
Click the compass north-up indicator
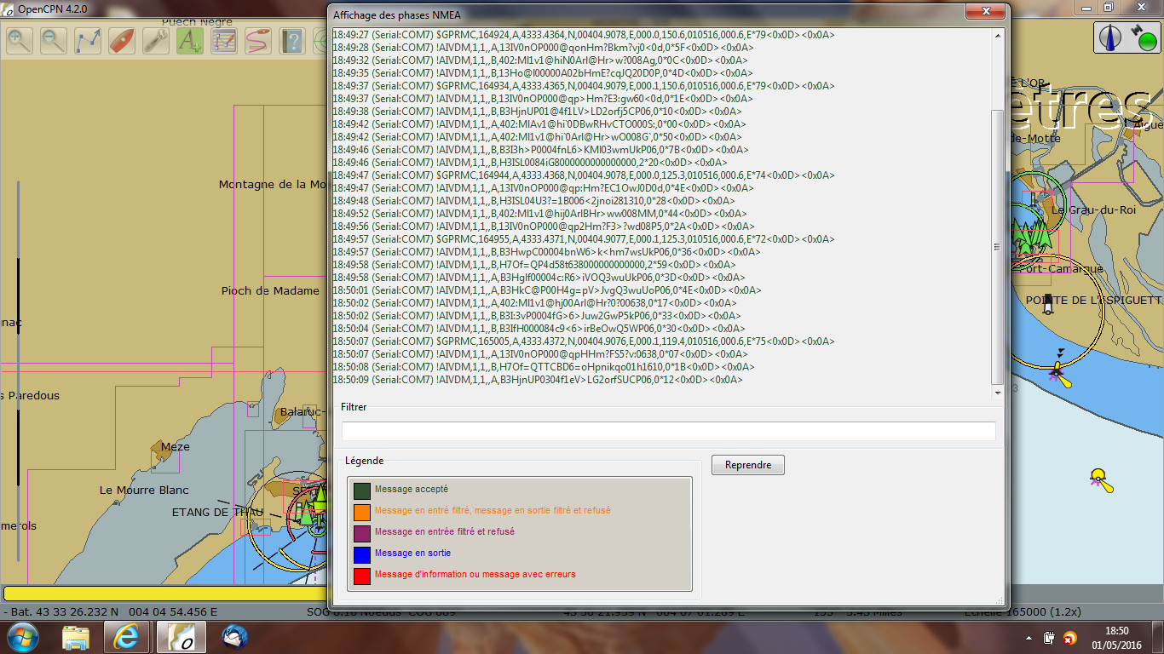coord(1110,37)
